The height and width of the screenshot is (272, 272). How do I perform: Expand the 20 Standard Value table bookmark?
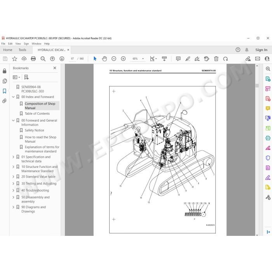click(13, 176)
